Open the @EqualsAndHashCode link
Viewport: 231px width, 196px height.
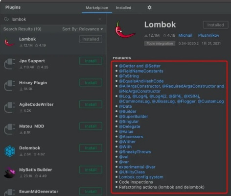141,81
